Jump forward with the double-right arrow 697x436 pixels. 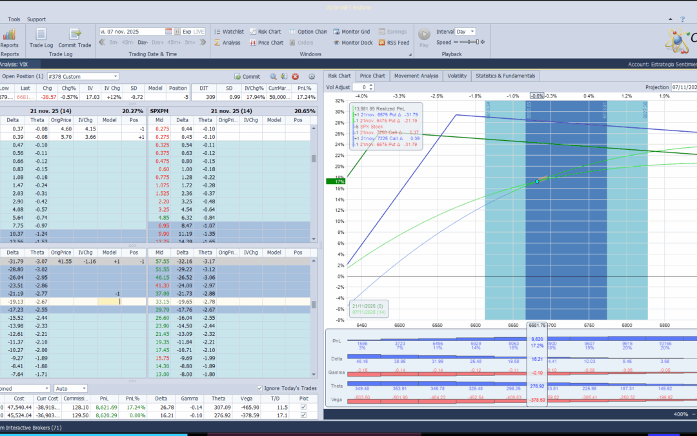click(203, 42)
